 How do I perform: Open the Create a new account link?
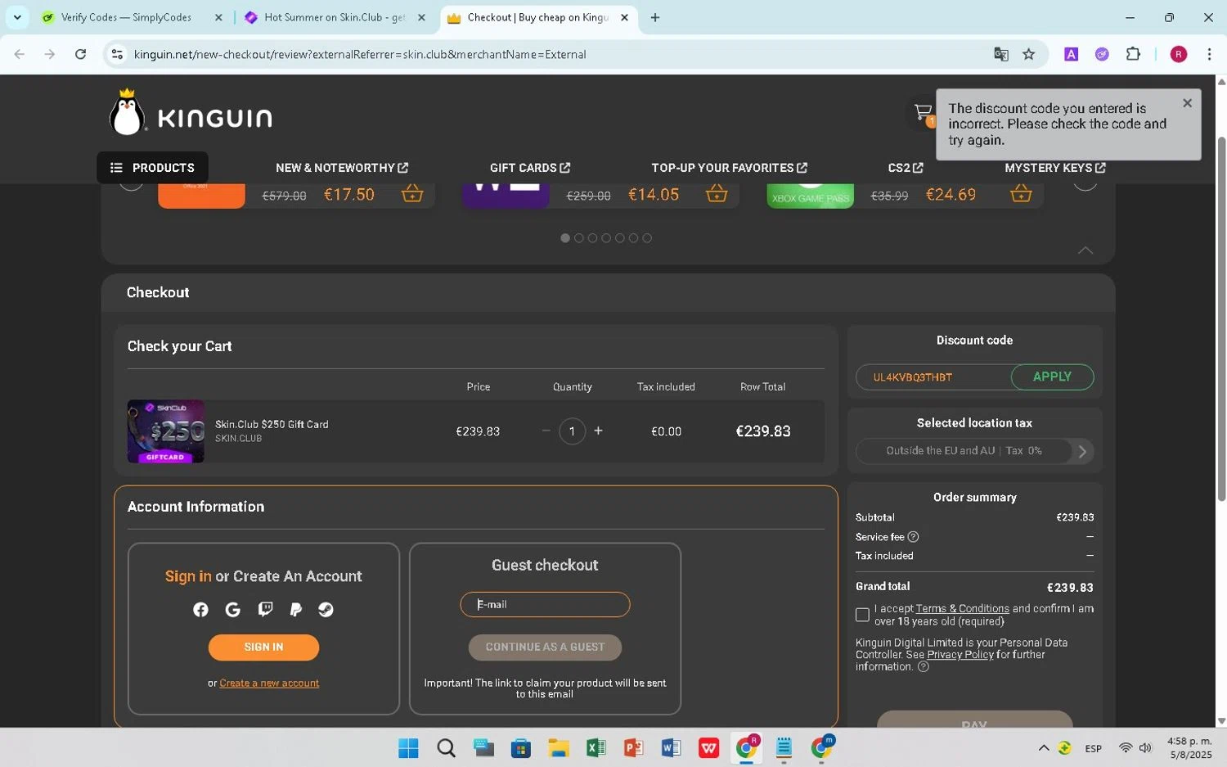[x=269, y=683]
